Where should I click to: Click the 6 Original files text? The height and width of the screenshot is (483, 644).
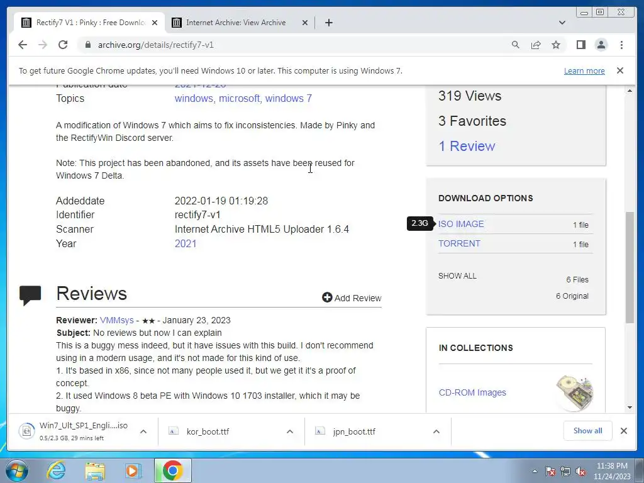pyautogui.click(x=572, y=296)
